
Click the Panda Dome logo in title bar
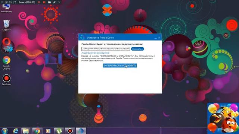point(82,37)
